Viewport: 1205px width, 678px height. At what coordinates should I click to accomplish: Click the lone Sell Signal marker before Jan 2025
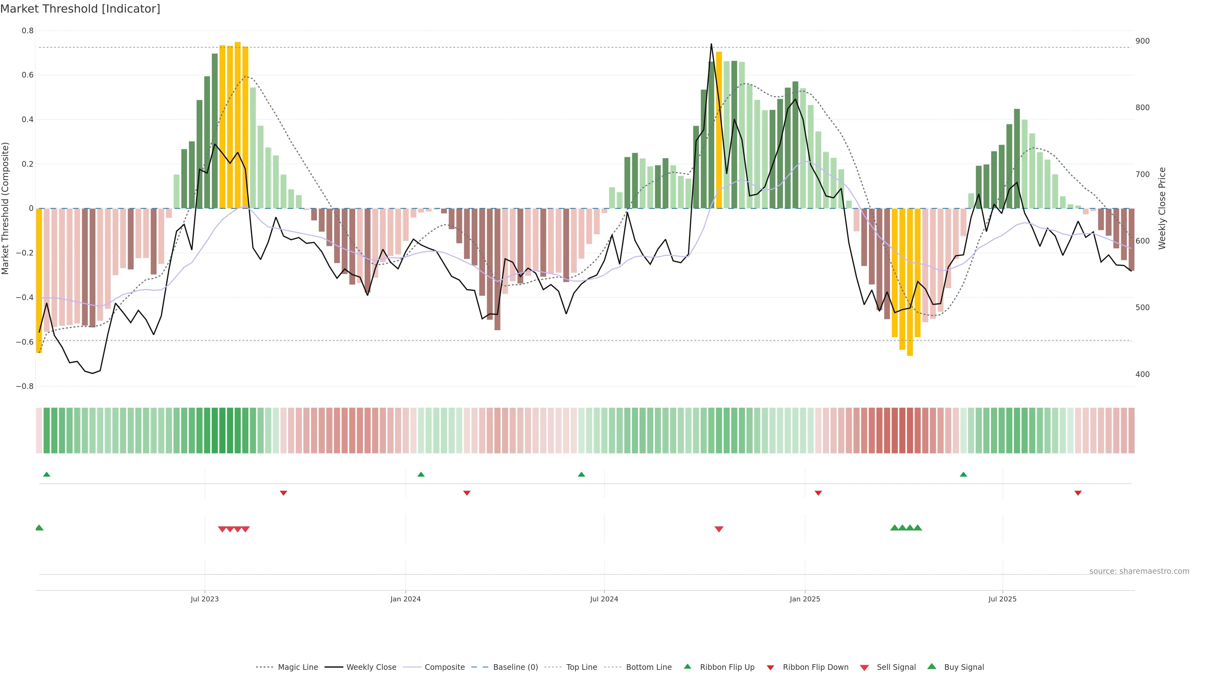point(719,529)
